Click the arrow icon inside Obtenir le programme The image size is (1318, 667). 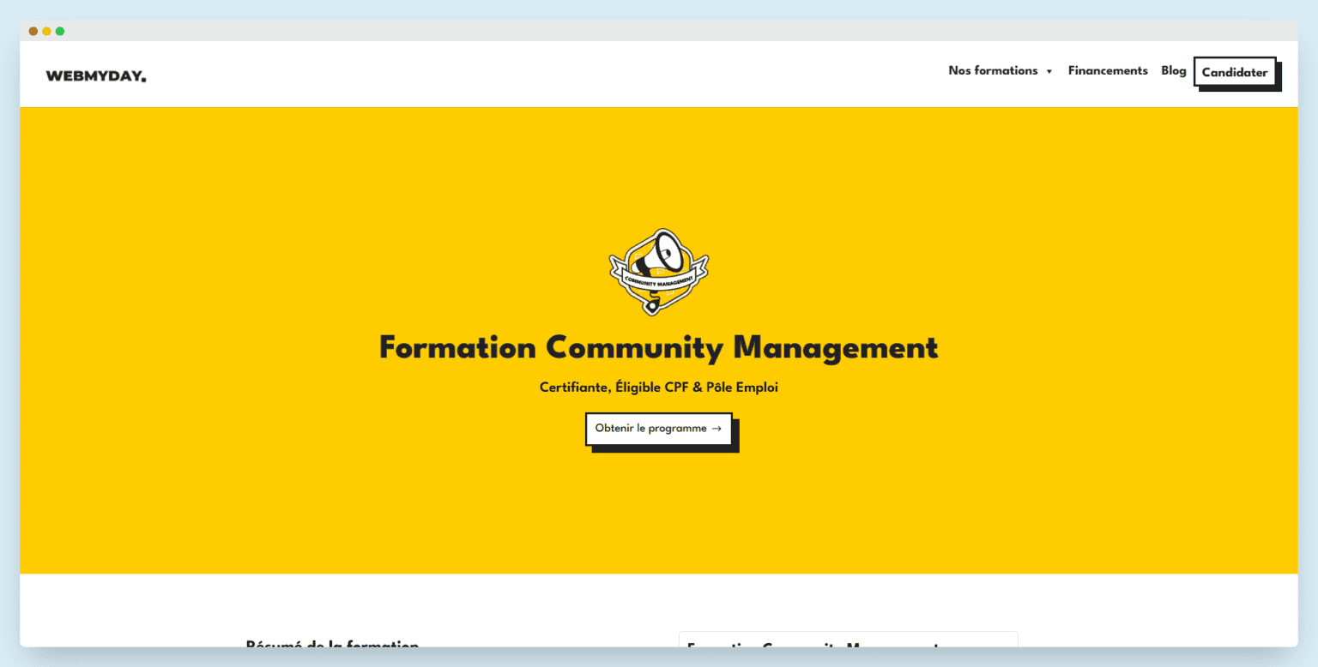[x=717, y=429]
